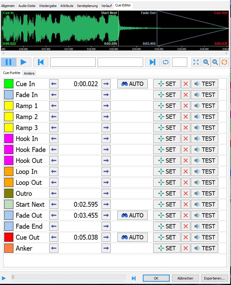Test Start Next cue point
This screenshot has height=285, width=231.
point(205,205)
